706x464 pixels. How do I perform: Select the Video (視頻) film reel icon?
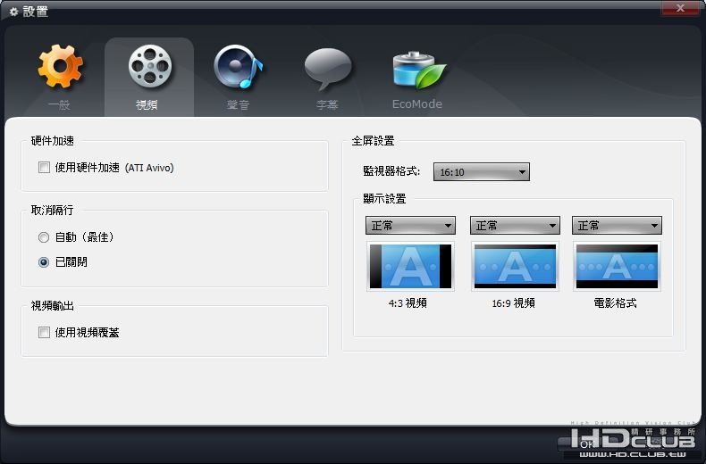click(149, 66)
